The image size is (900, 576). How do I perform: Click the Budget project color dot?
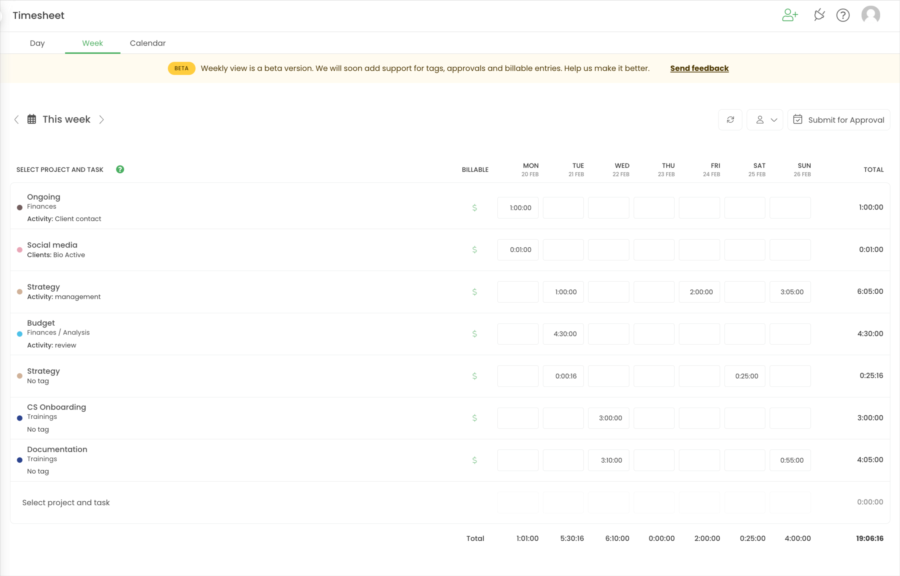click(x=20, y=334)
